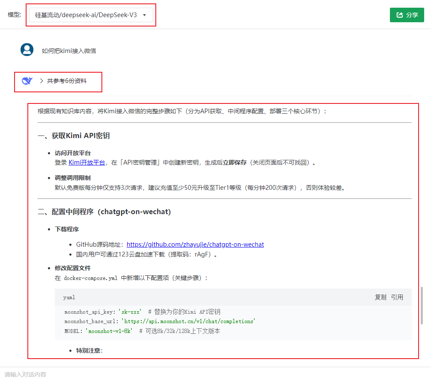
Task: Click 复制 to copy the yaml code
Action: pyautogui.click(x=380, y=297)
